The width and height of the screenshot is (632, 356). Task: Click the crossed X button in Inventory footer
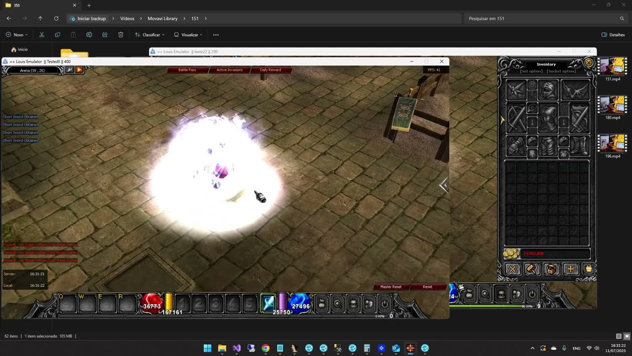513,269
